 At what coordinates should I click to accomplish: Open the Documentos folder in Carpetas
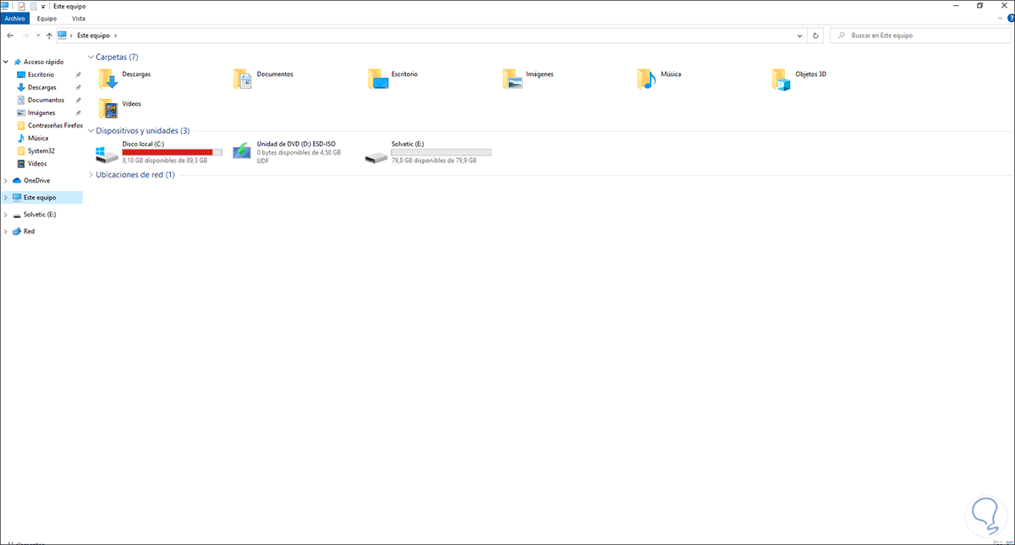pos(264,79)
